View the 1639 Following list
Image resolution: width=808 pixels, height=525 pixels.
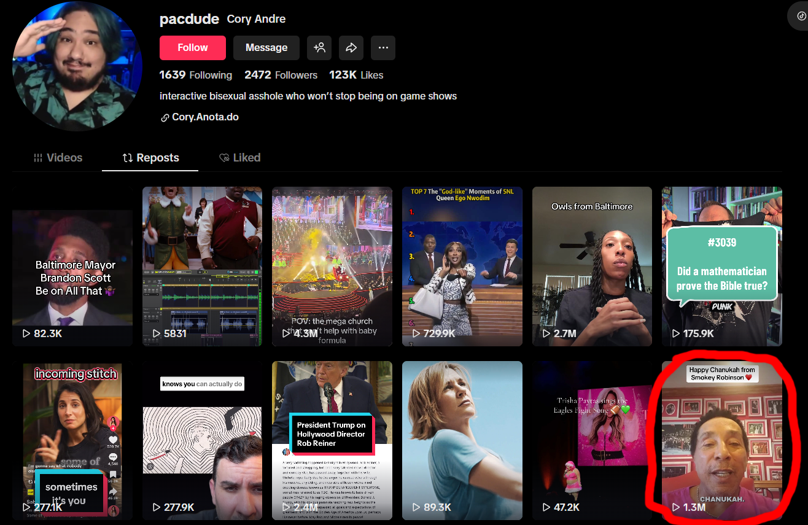[196, 75]
